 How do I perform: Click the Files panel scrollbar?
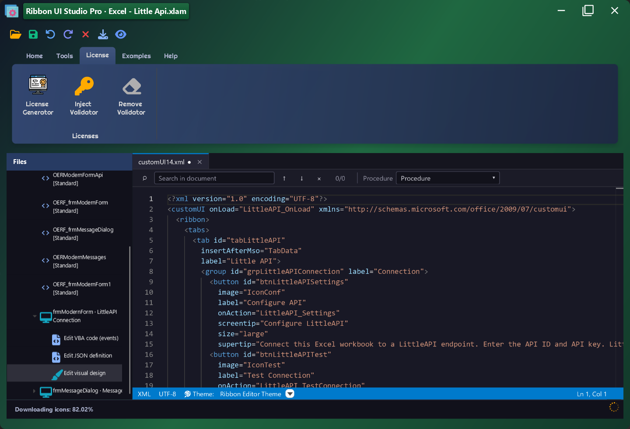pyautogui.click(x=130, y=321)
